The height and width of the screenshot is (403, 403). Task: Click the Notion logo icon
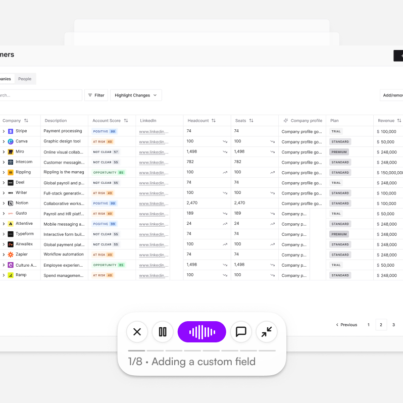tap(11, 204)
